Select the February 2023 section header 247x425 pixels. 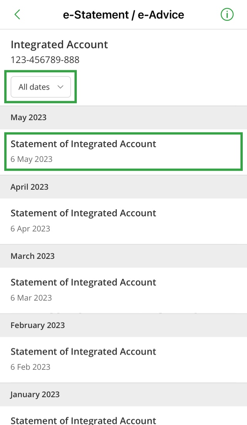(x=123, y=325)
